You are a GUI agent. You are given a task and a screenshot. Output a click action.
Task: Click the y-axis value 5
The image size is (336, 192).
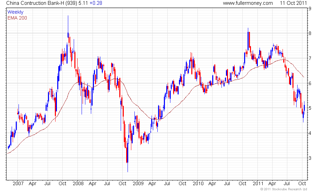[310, 108]
